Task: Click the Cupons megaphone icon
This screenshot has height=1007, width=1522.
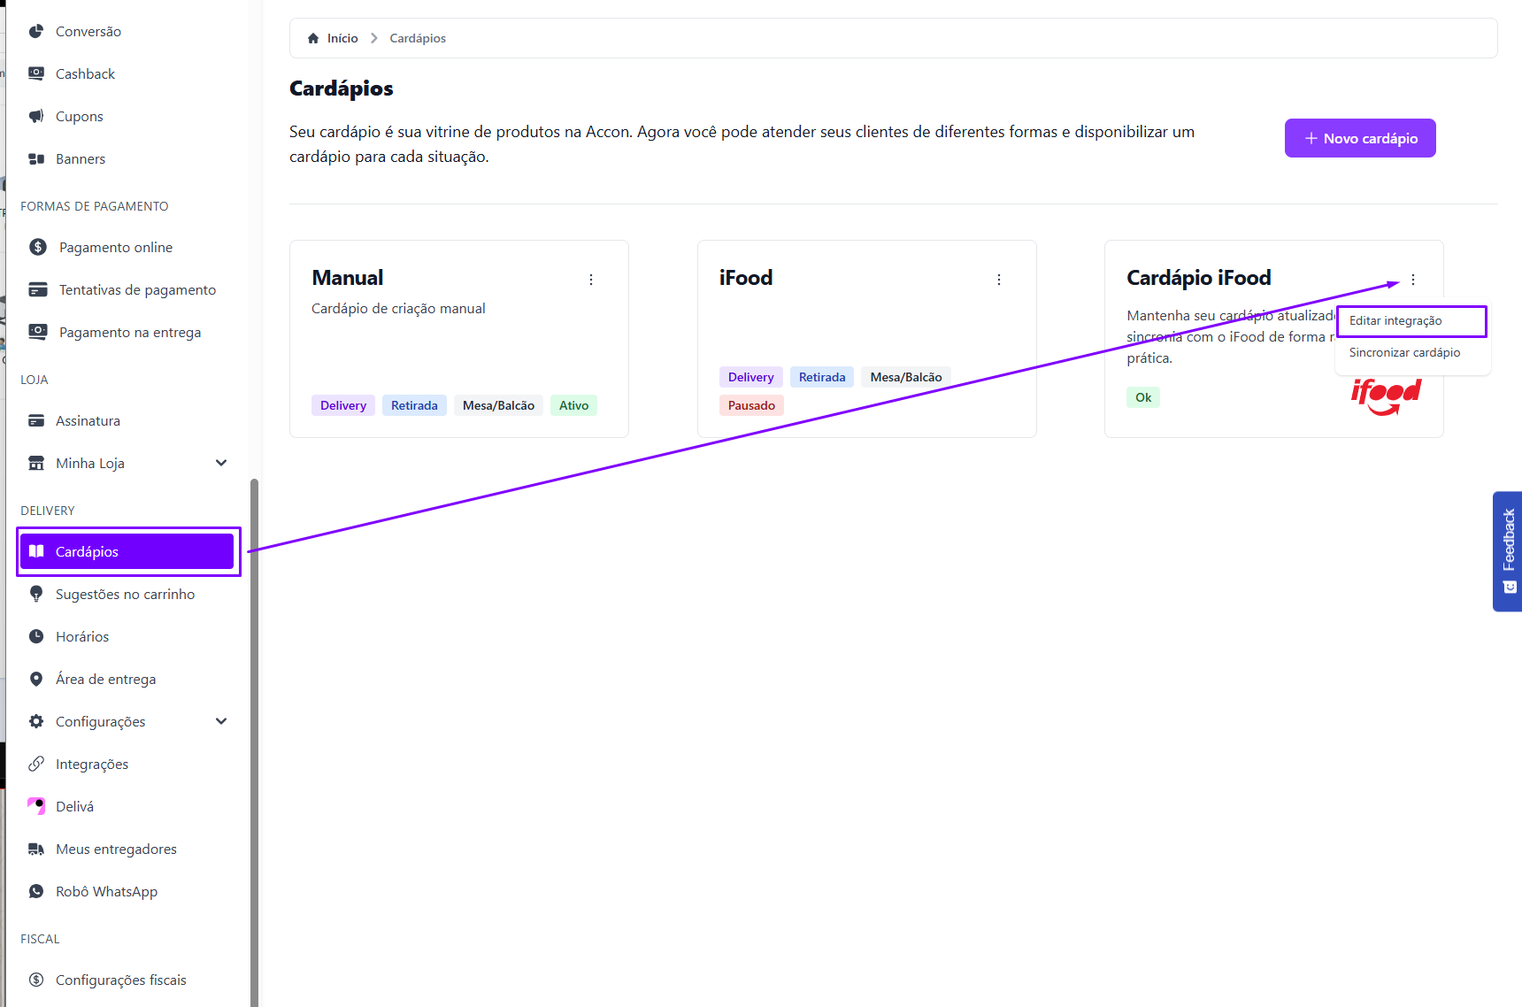Action: click(36, 116)
